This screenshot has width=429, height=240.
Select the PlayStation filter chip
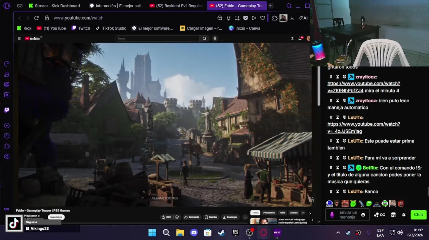click(x=269, y=213)
